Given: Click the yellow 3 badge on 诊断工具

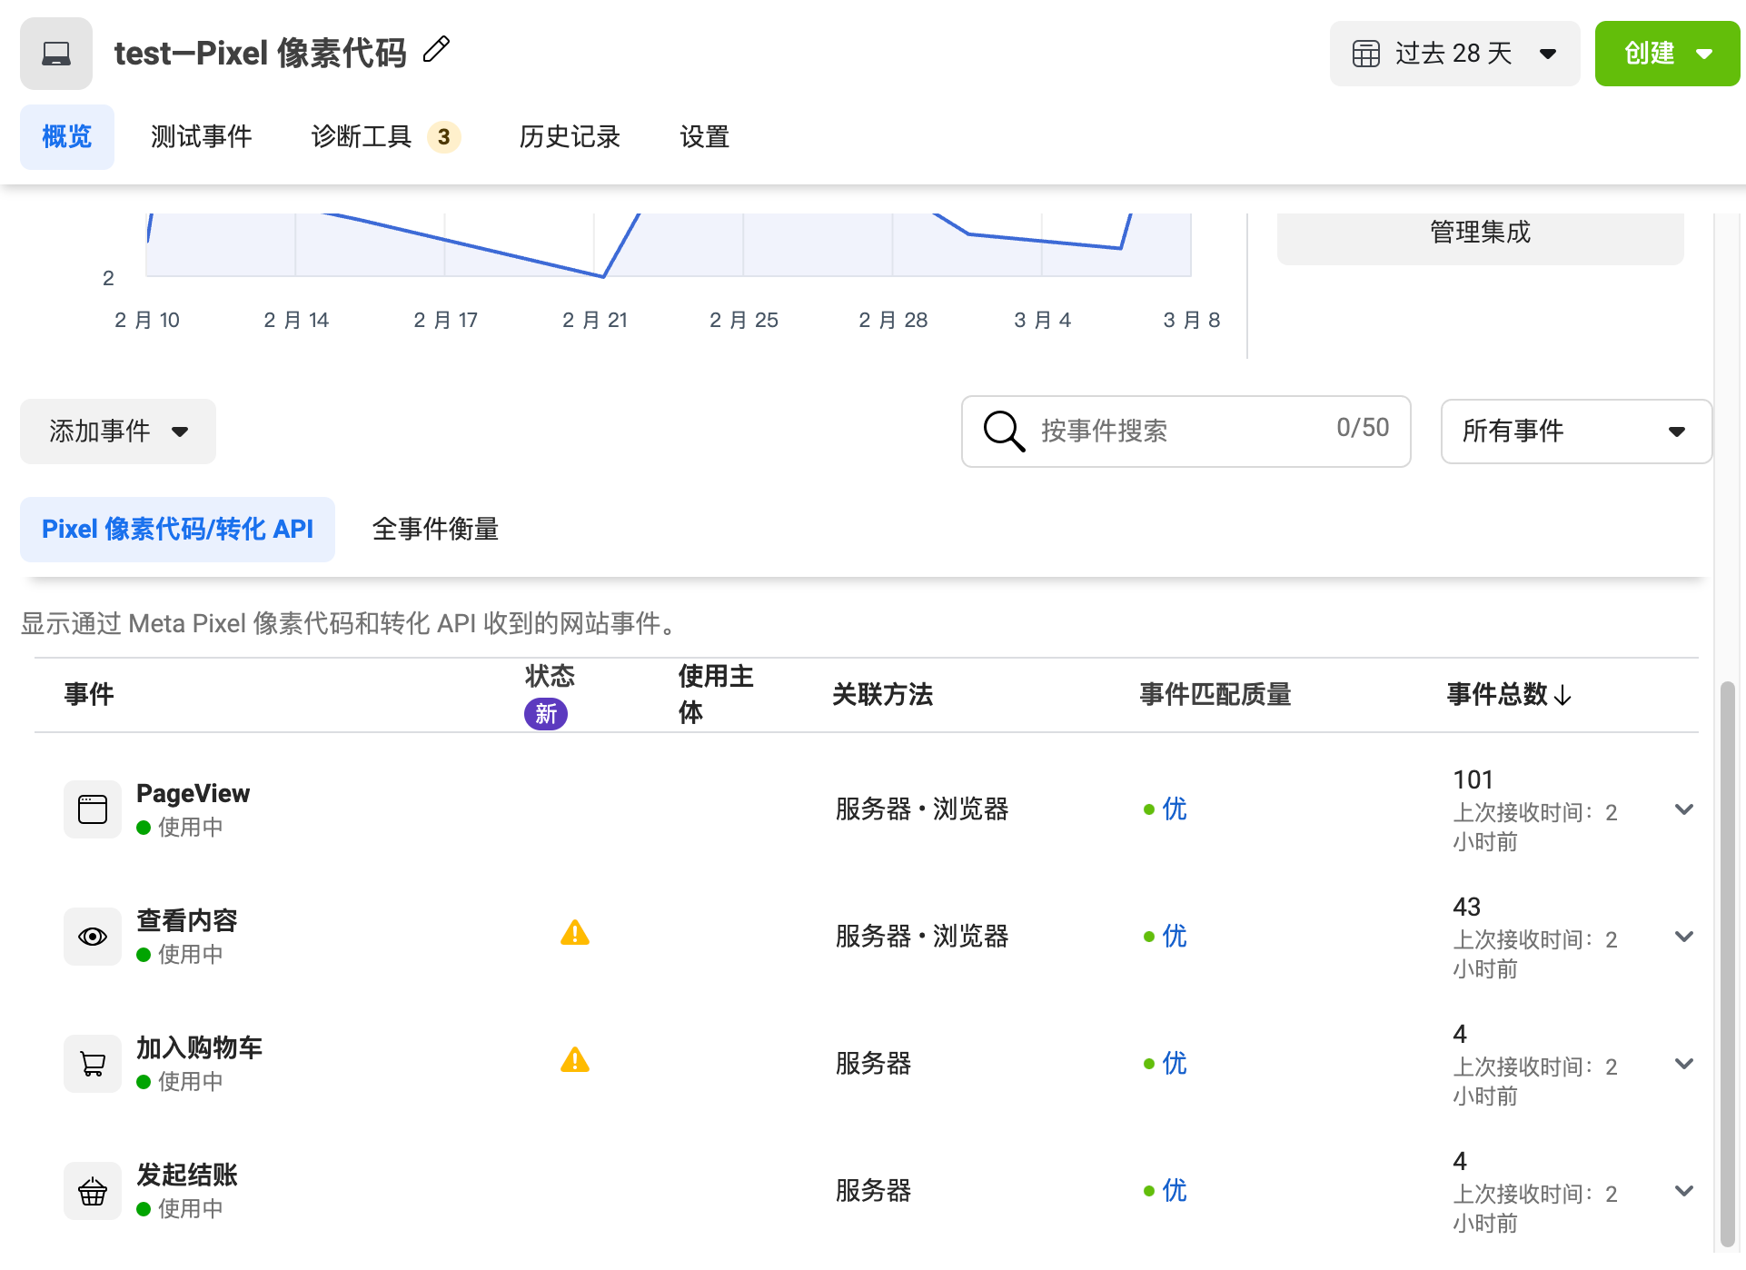Looking at the screenshot, I should point(443,137).
